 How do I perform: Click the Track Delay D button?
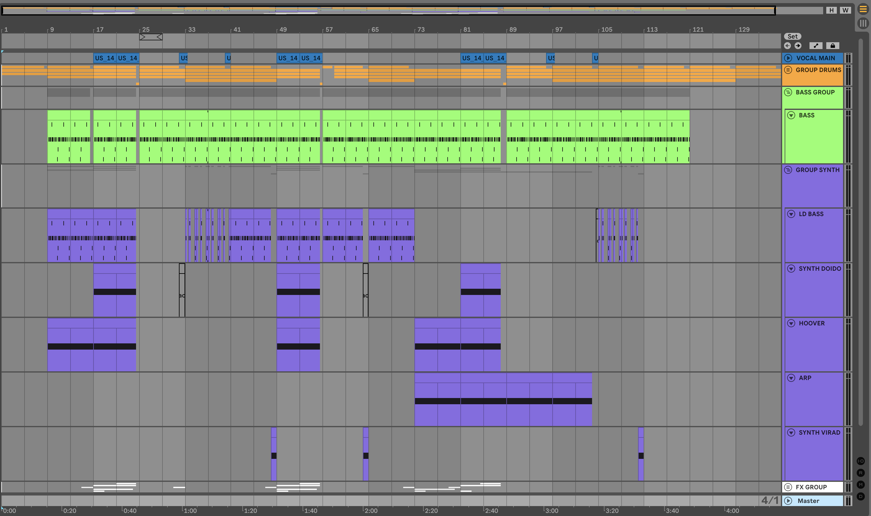point(860,496)
